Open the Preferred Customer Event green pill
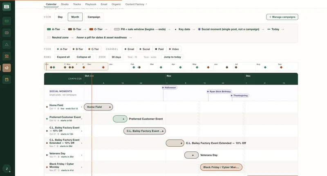Viewport: 327px width, 176px height. coord(120,119)
